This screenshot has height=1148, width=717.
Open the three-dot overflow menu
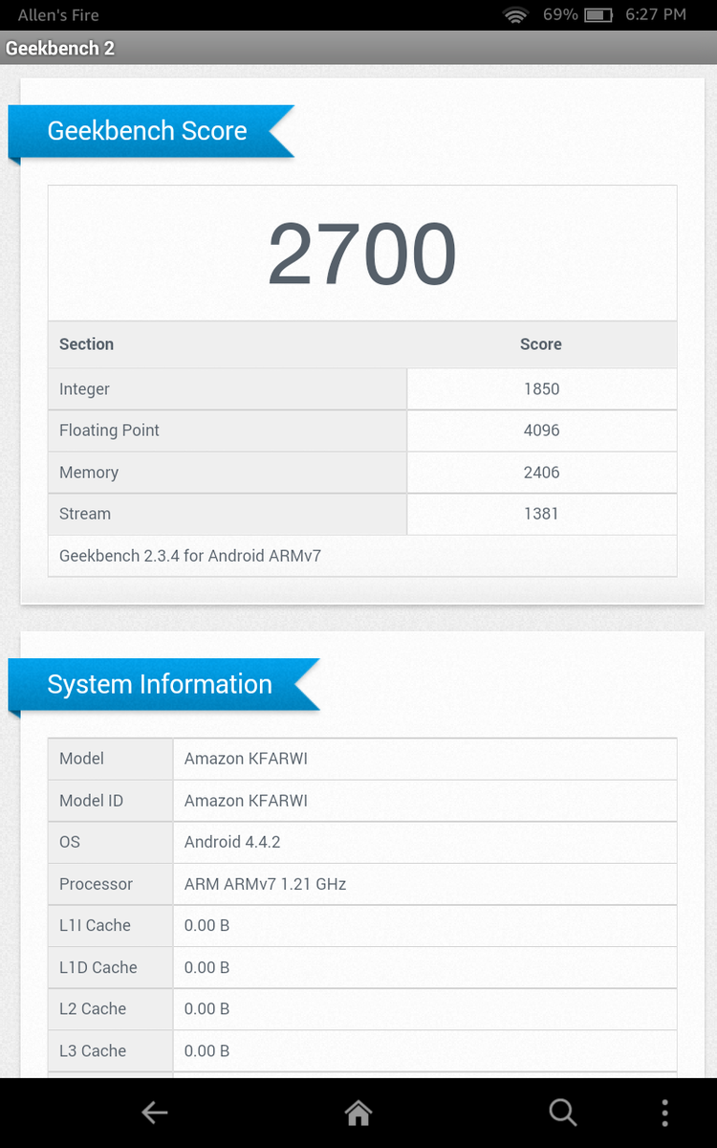tap(664, 1112)
